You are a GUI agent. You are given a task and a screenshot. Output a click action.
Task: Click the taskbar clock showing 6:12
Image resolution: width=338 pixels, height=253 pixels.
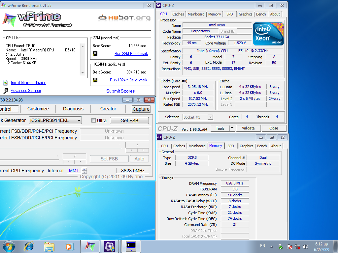coord(321,247)
